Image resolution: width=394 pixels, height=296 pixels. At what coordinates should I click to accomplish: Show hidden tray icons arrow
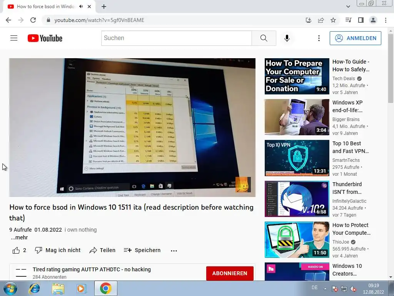coord(325,289)
